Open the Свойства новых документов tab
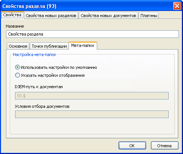Image resolution: width=183 pixels, height=154 pixels. click(x=108, y=16)
